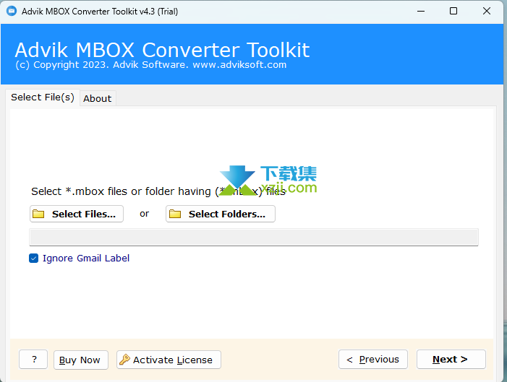507x382 pixels.
Task: Click the Buy Now button
Action: pos(81,360)
